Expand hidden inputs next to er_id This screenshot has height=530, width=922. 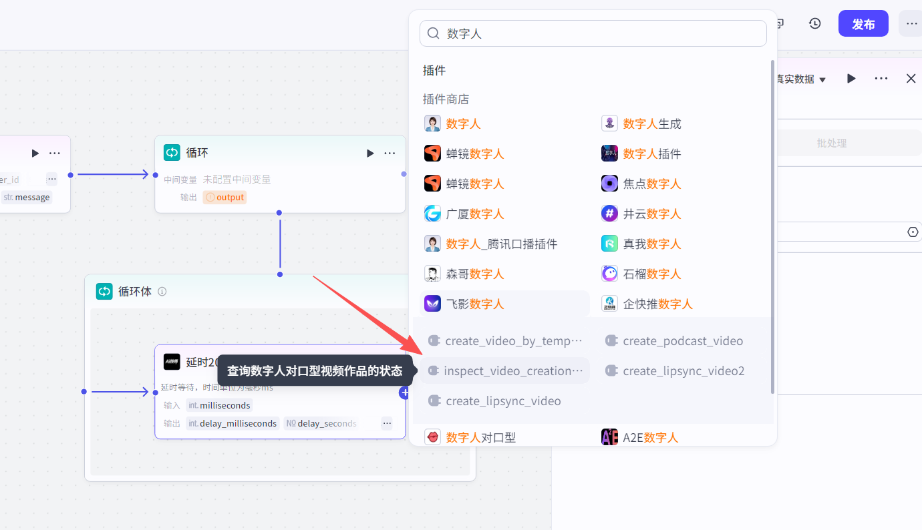coord(51,179)
